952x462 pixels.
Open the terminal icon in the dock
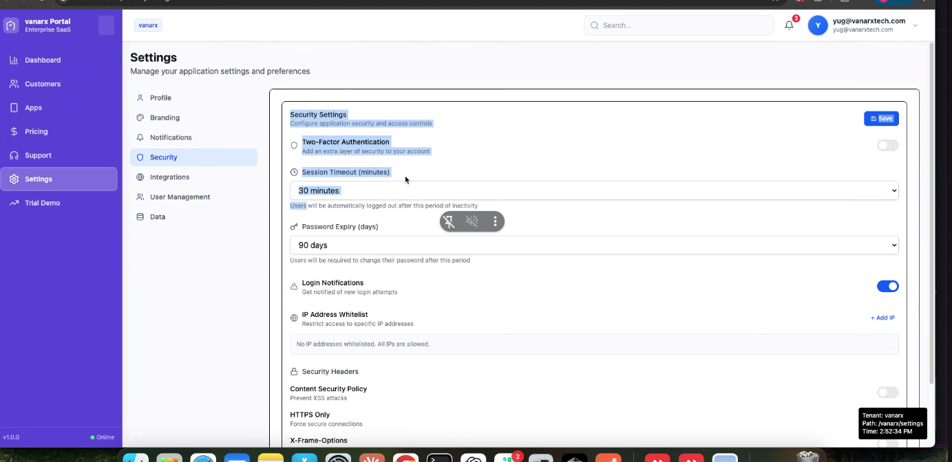pos(439,458)
